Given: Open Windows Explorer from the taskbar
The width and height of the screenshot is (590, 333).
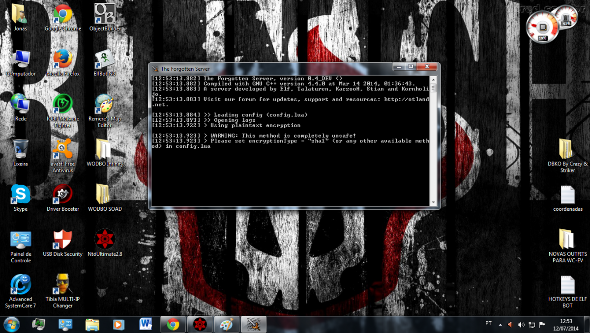Looking at the screenshot, I should [92, 324].
